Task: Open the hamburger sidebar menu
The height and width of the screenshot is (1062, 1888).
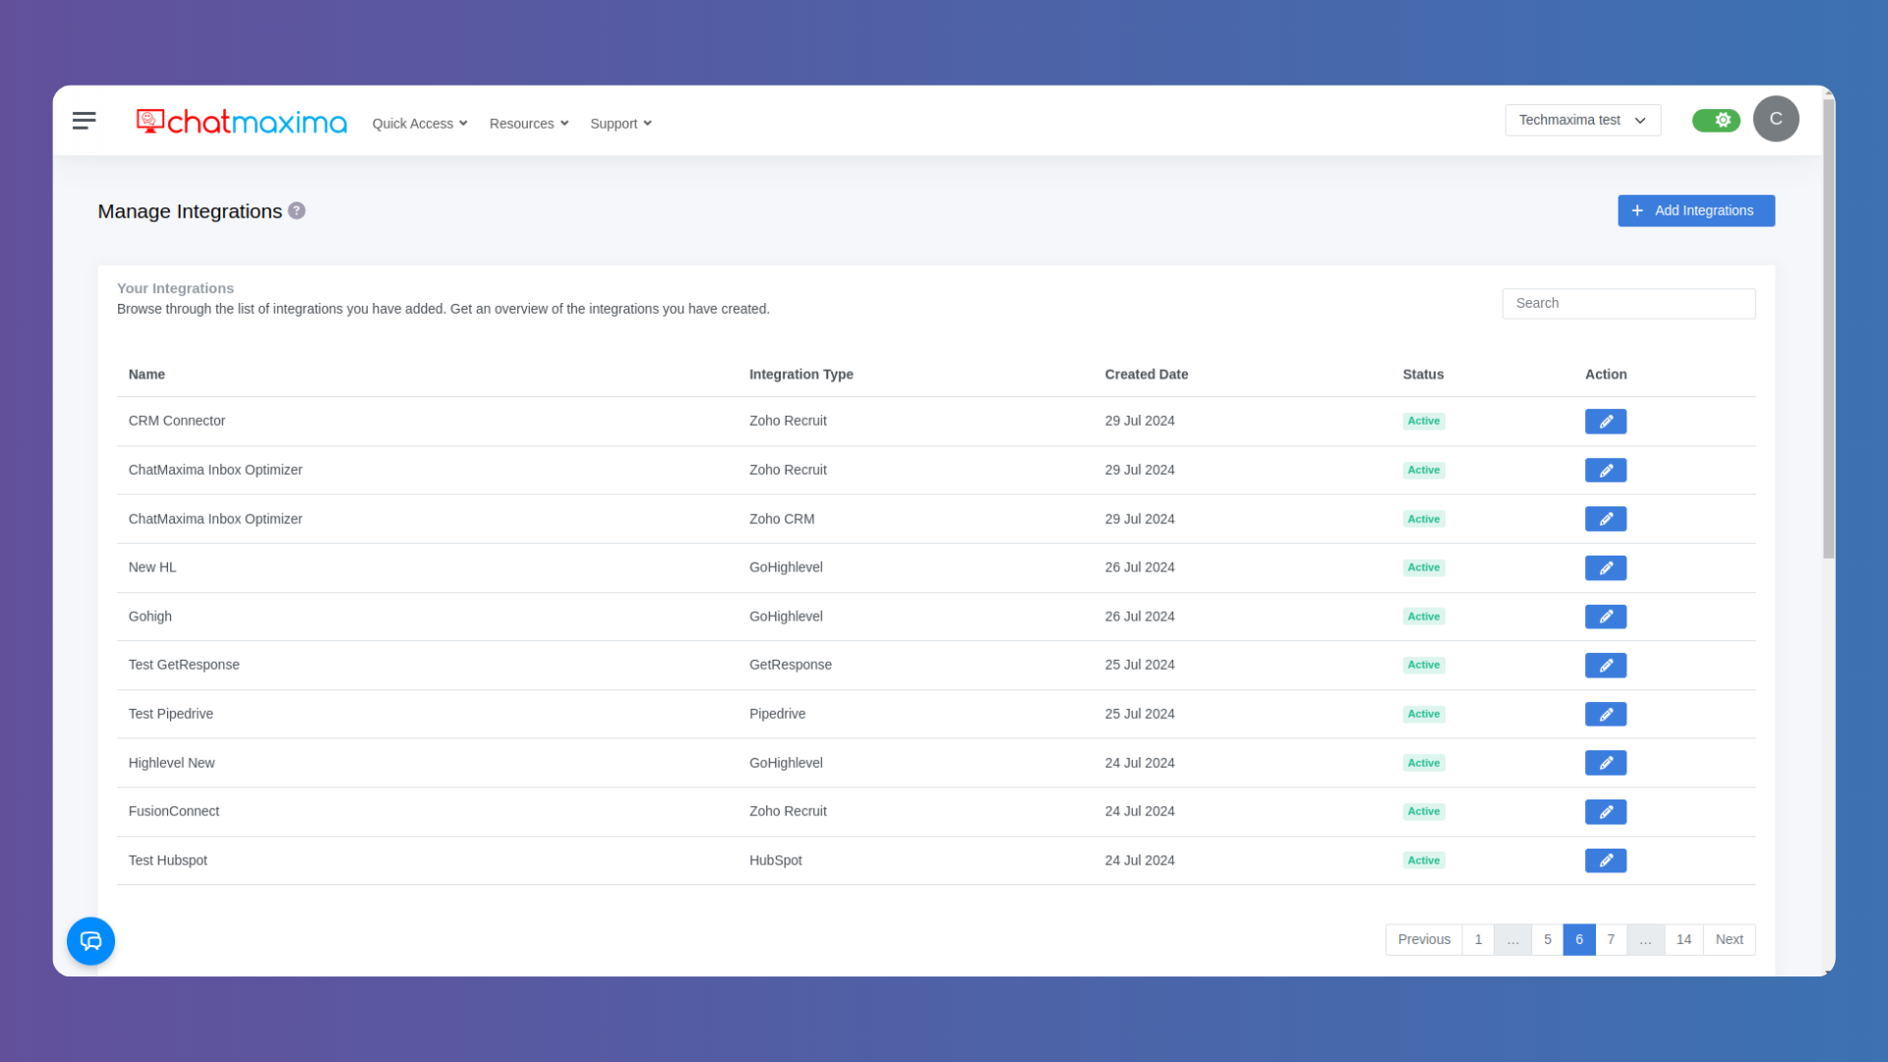Action: (x=84, y=121)
